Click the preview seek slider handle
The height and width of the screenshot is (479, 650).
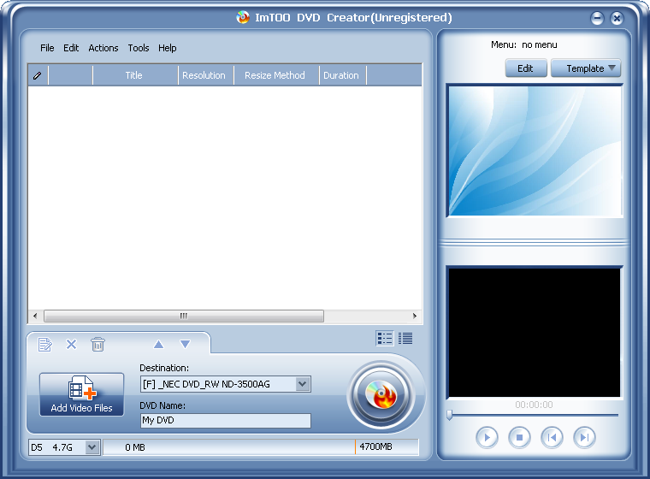[x=449, y=415]
